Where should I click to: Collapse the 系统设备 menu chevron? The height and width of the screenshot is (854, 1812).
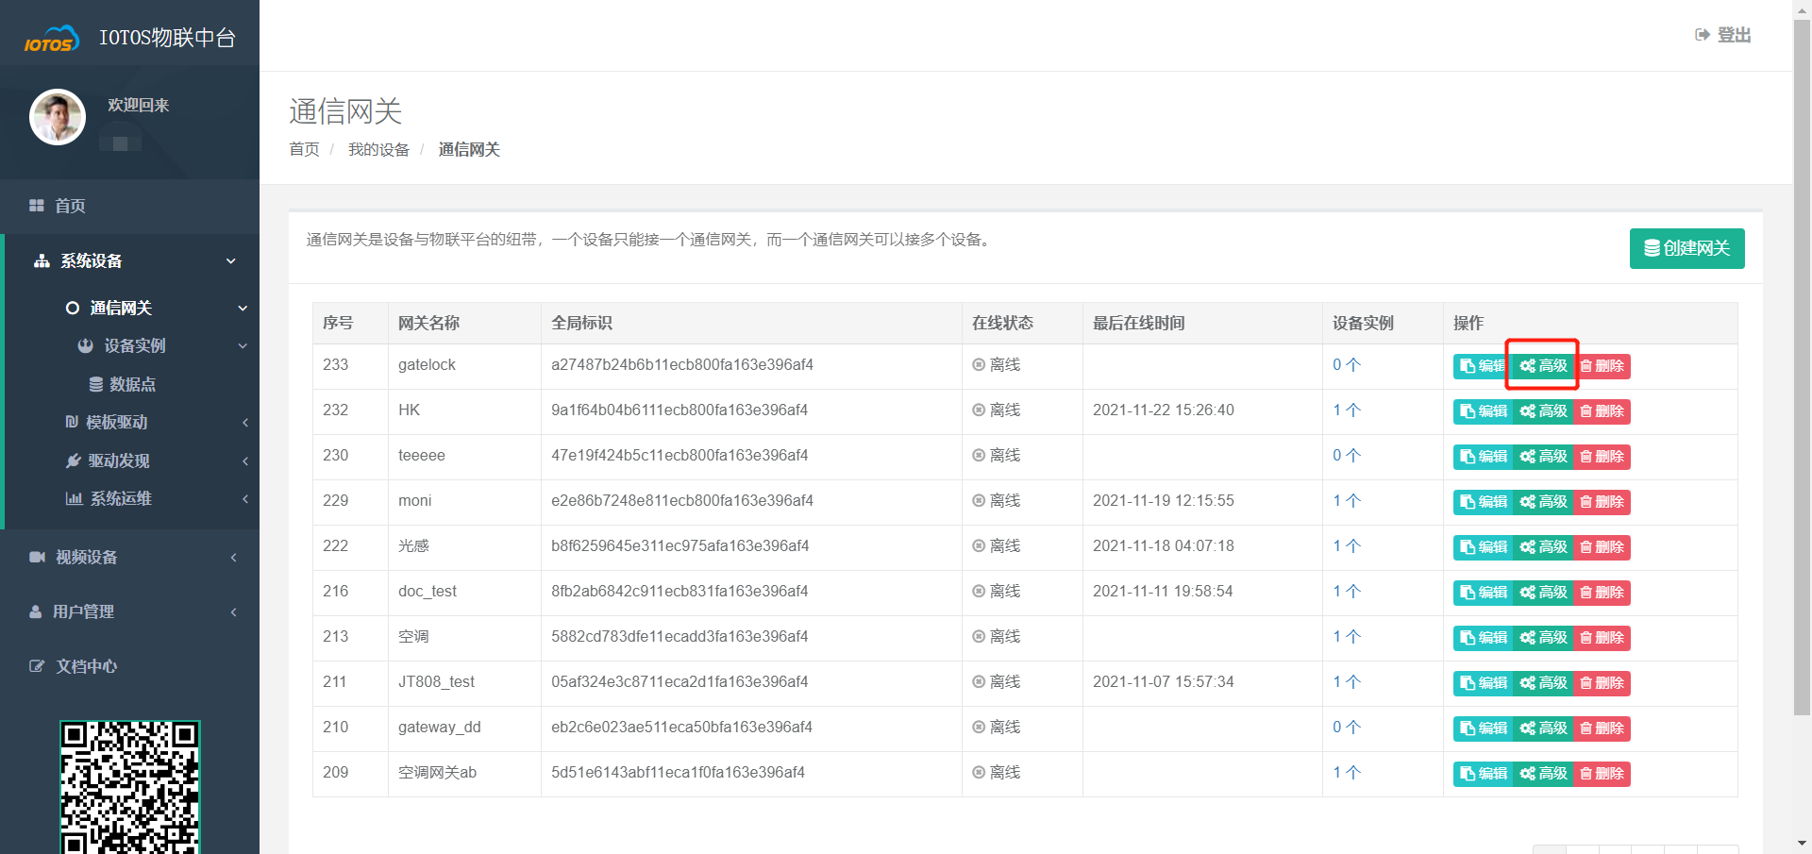(231, 261)
